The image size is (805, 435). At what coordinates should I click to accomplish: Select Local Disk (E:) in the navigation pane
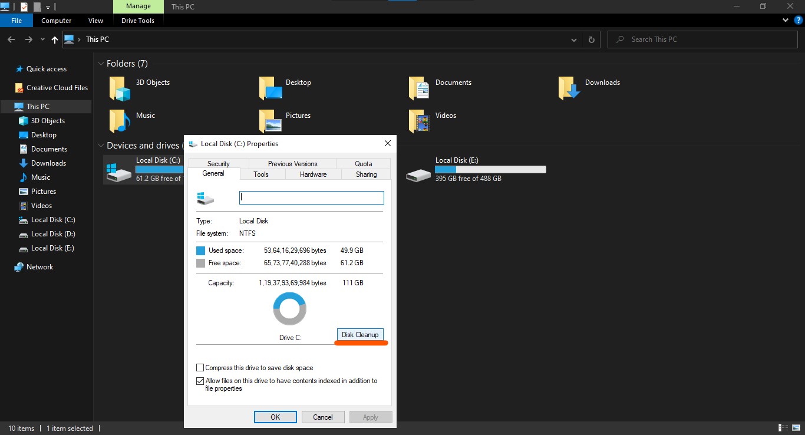tap(52, 248)
